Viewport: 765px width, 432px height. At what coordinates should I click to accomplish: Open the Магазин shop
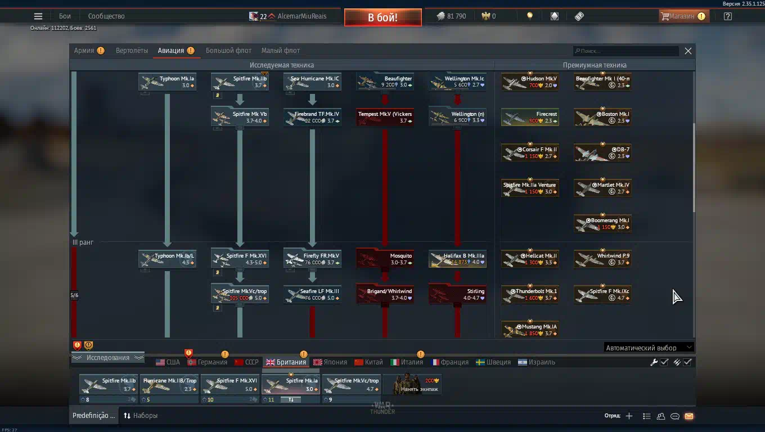pos(683,16)
